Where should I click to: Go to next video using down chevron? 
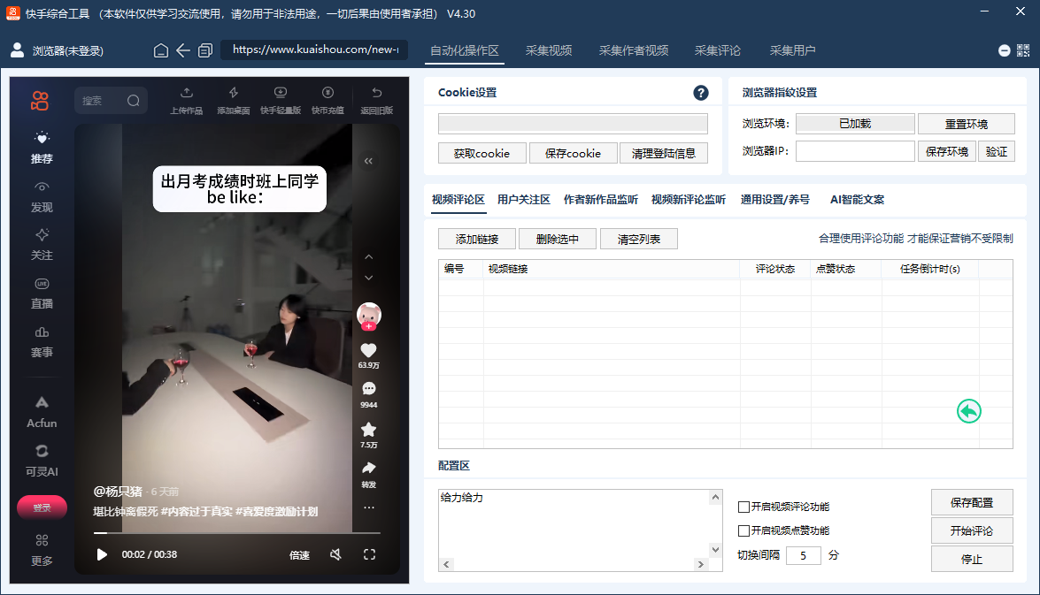coord(369,278)
